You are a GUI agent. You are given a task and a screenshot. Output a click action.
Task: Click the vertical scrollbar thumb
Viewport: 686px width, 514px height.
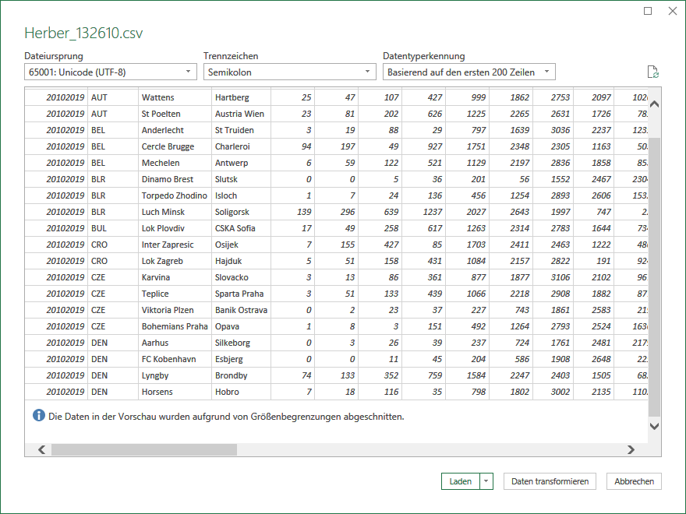pos(655,276)
